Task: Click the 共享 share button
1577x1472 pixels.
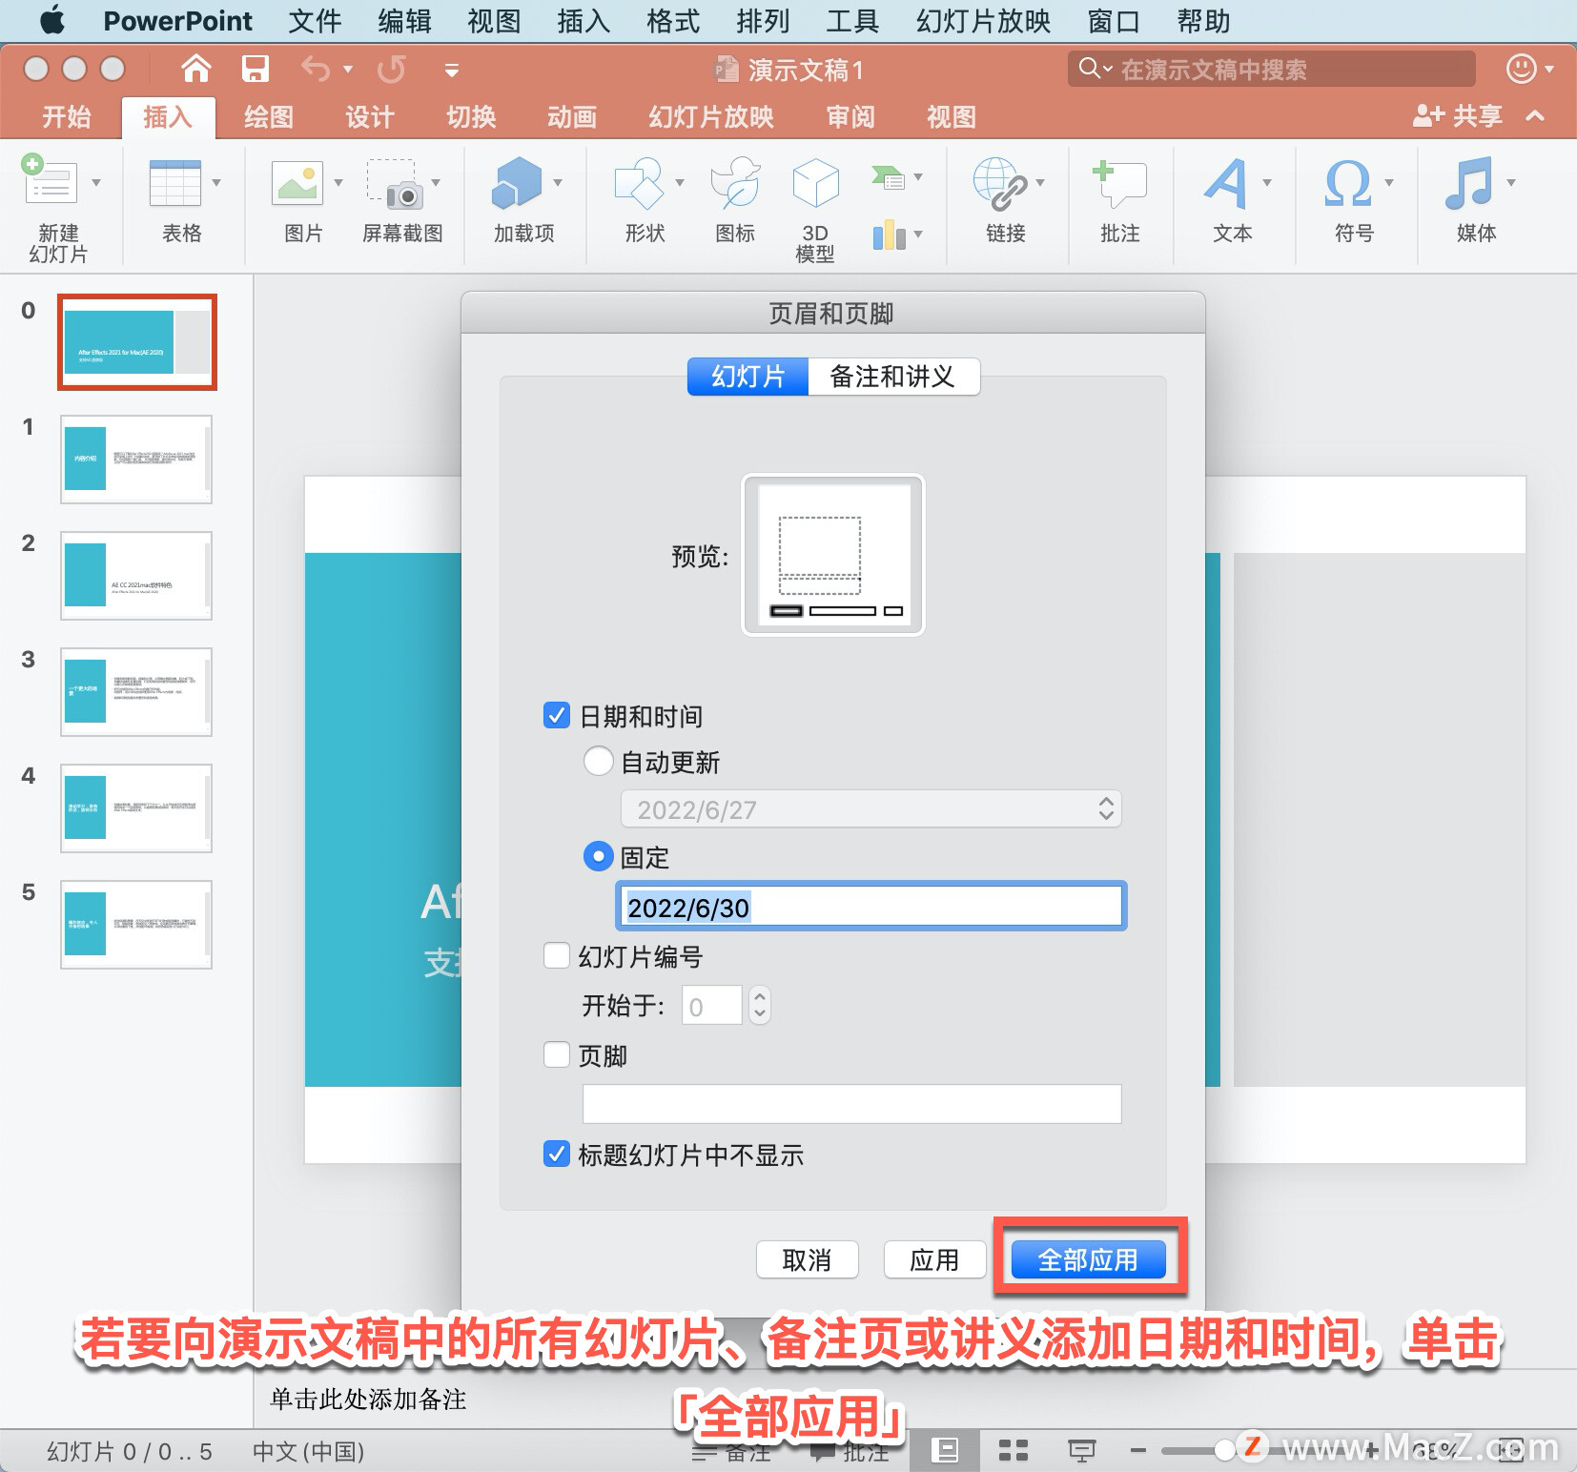Action: [x=1459, y=116]
